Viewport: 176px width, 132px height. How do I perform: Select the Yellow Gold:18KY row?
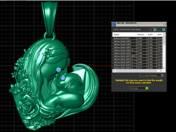pos(137,47)
